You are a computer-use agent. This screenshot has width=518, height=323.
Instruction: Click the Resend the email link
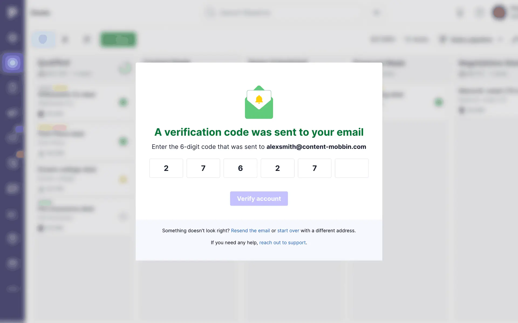pos(250,231)
